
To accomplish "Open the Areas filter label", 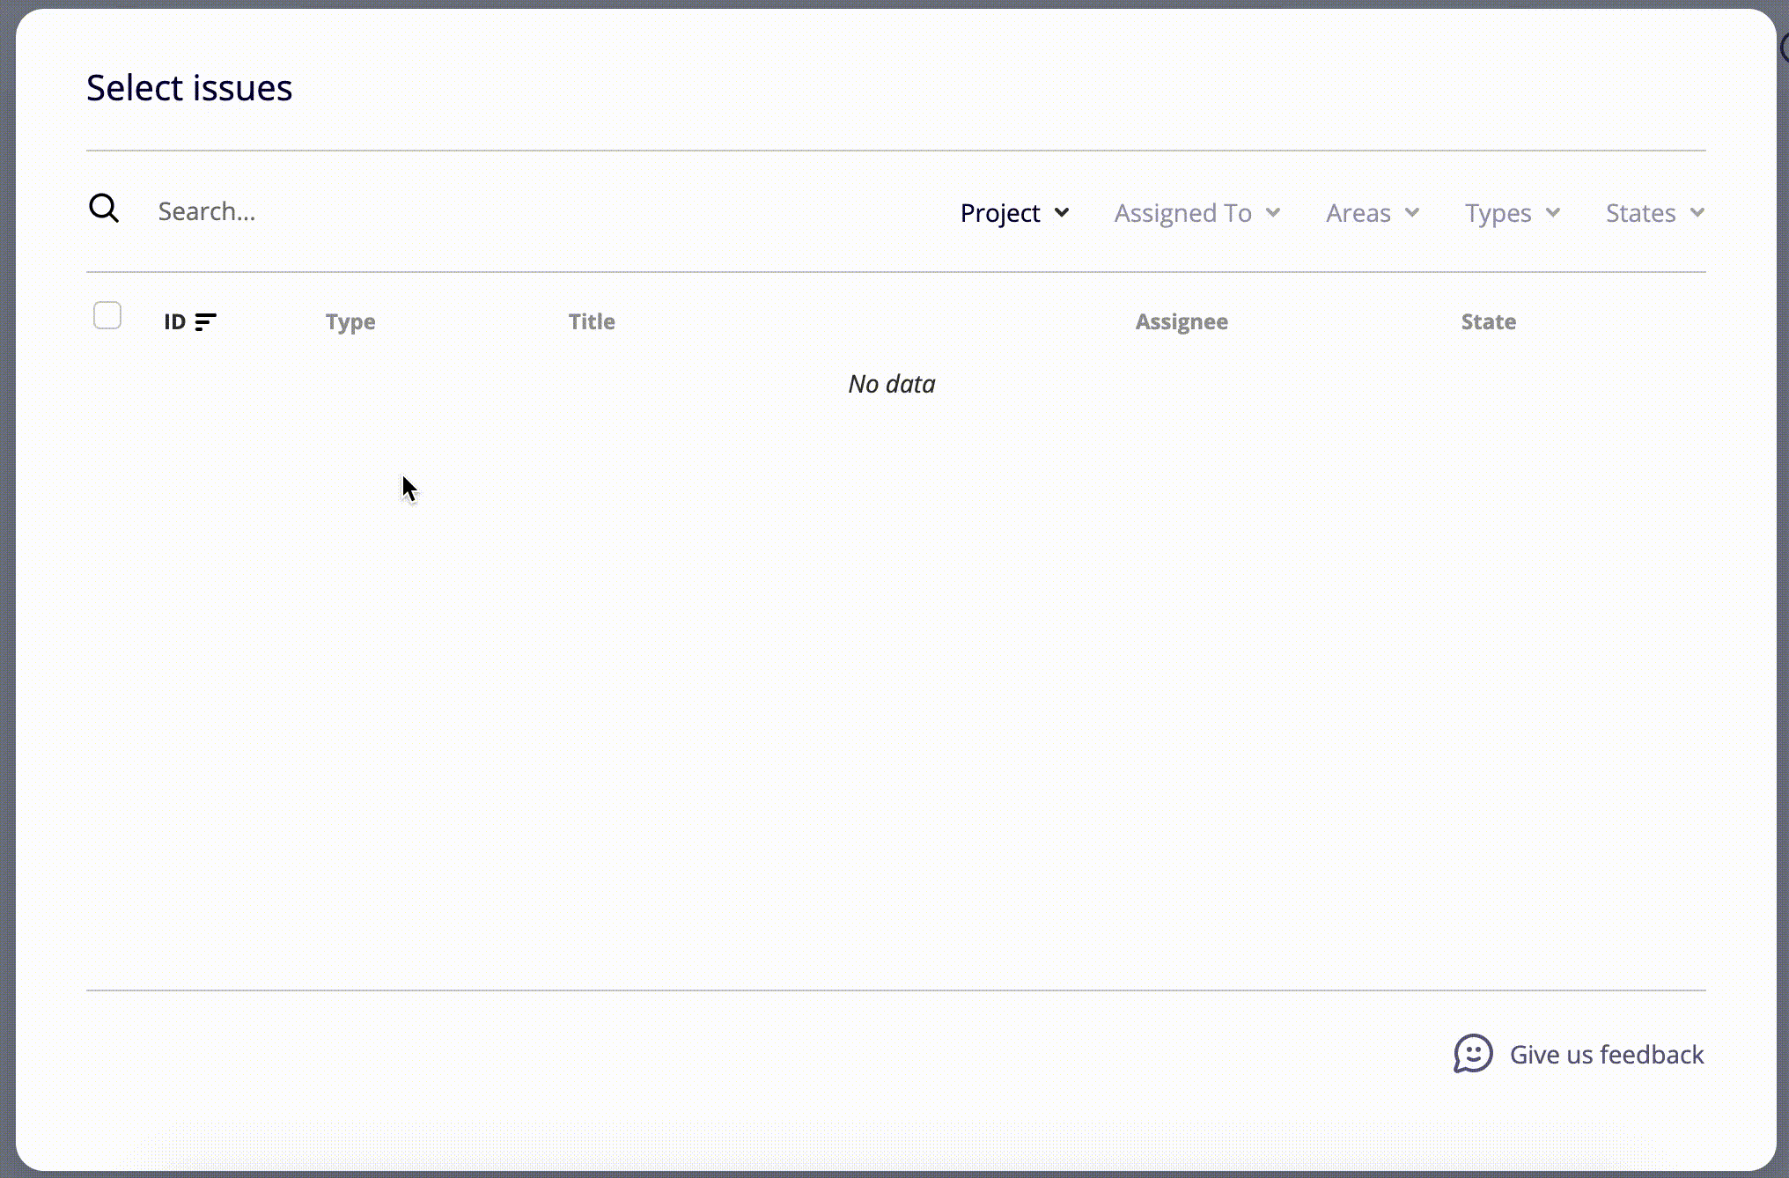I will coord(1358,213).
